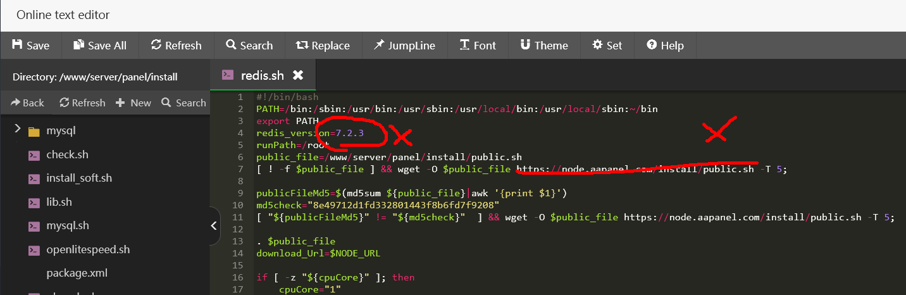
Task: Click the Save toolbar button
Action: 30,46
